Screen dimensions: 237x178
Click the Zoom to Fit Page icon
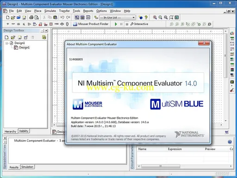[171, 18]
